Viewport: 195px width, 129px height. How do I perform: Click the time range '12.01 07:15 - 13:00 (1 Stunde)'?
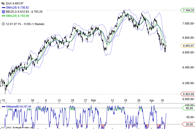coord(25,24)
